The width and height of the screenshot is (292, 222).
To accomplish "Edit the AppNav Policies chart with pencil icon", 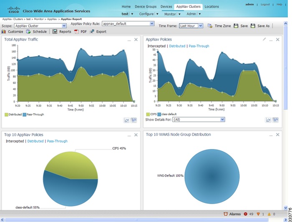I will coord(264,39).
